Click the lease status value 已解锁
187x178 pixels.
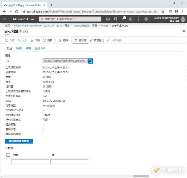[x=46, y=115]
